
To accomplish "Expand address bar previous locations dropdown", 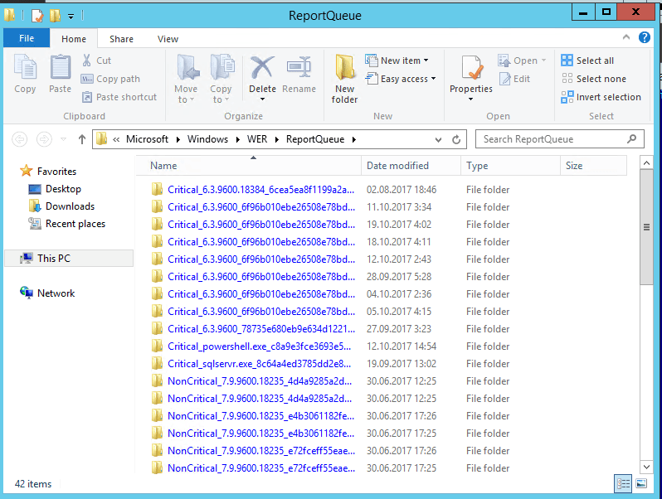I will 438,139.
